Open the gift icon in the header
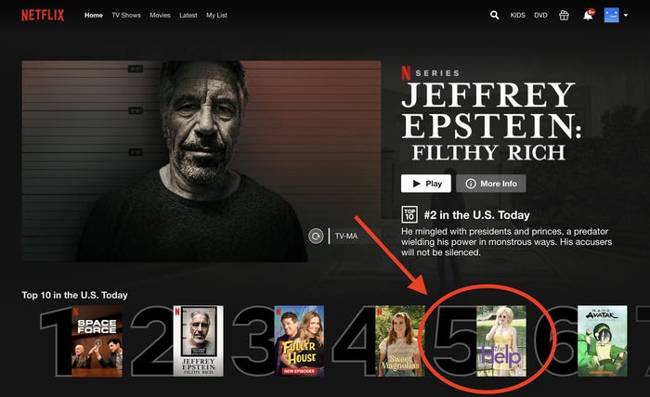 point(564,16)
